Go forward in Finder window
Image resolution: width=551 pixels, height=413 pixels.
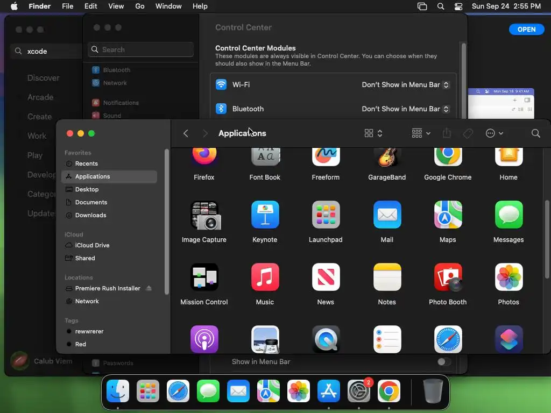click(x=205, y=133)
